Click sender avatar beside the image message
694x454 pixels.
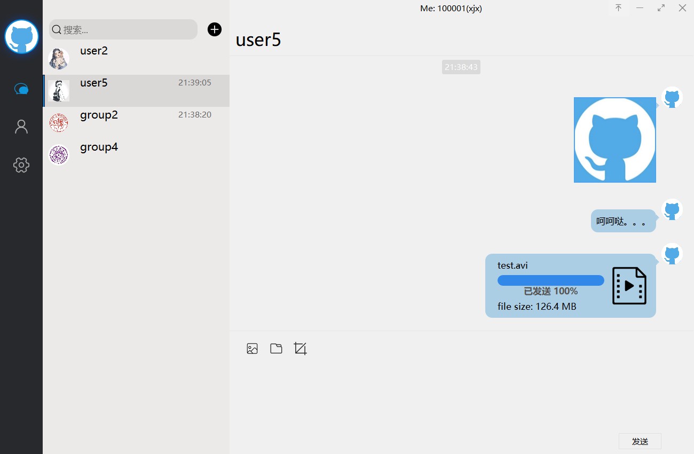(672, 98)
